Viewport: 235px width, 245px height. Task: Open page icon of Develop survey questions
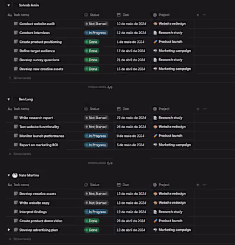(16, 60)
